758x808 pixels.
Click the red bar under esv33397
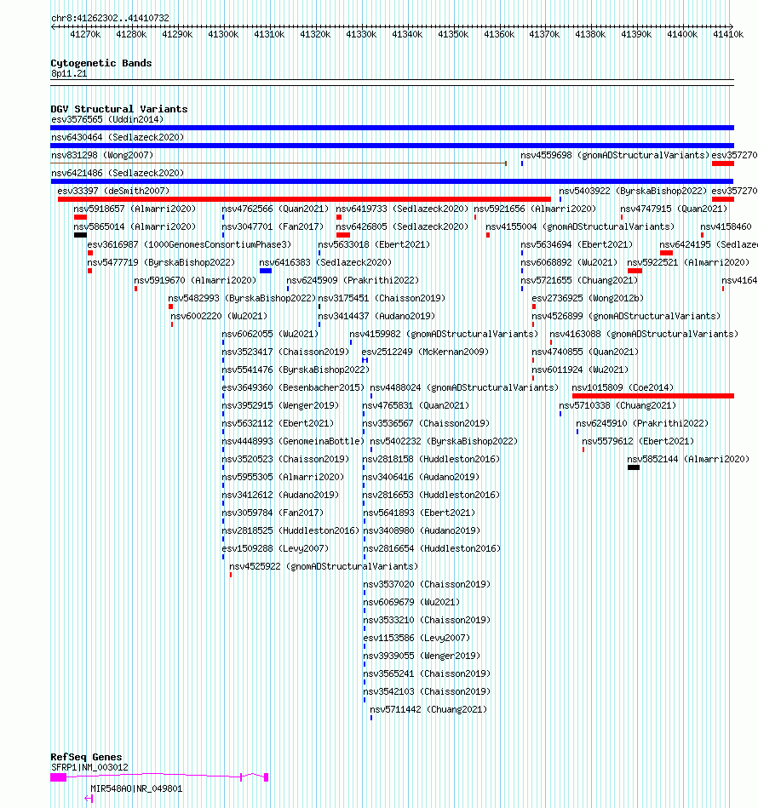coord(304,199)
